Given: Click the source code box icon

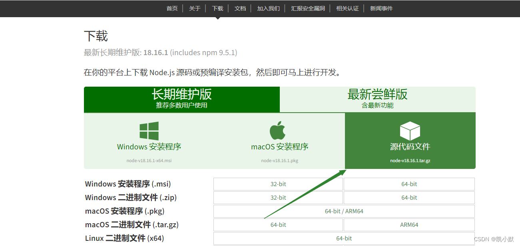Looking at the screenshot, I should click(410, 131).
